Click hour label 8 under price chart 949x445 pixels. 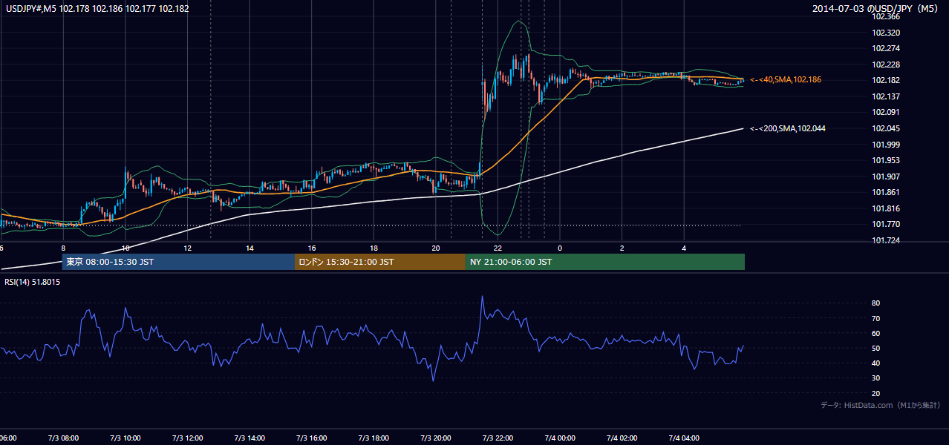point(63,248)
